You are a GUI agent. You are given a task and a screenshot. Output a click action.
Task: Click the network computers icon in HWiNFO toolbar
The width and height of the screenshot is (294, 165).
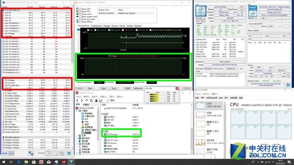coord(31,153)
